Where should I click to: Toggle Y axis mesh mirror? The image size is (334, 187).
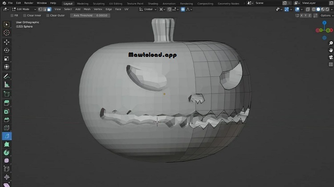(x=305, y=16)
